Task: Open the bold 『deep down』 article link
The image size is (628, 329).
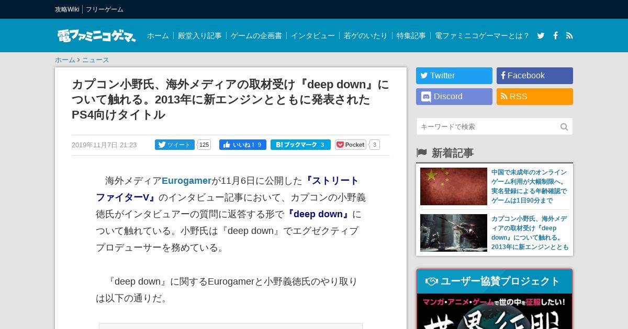Action: pyautogui.click(x=318, y=214)
